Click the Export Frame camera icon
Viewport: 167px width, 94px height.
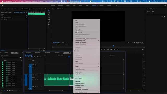pyautogui.click(x=114, y=49)
